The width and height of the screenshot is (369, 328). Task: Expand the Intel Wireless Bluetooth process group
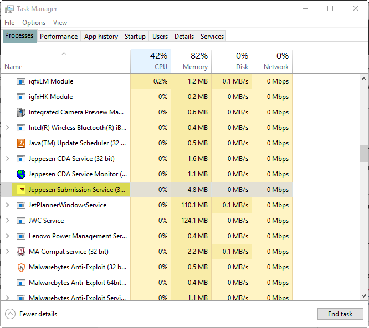(7, 128)
